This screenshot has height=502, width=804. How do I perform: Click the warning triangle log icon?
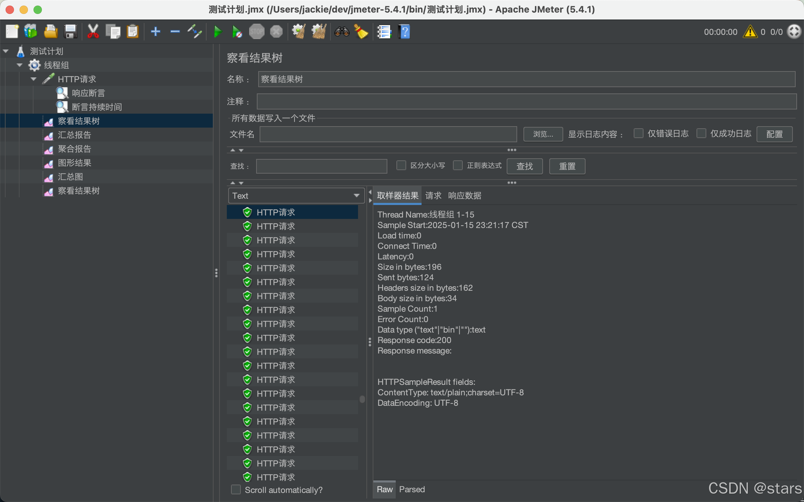[x=750, y=32]
